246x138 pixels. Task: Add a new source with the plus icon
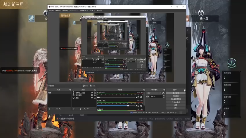(x=74, y=109)
